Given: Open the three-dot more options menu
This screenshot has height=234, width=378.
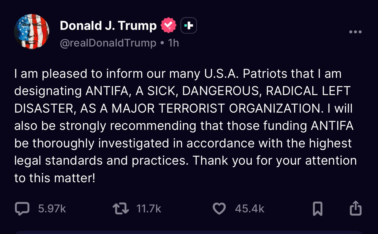Looking at the screenshot, I should point(355,32).
